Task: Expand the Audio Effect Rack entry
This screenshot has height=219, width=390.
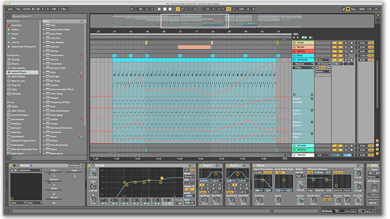Action: pyautogui.click(x=44, y=30)
